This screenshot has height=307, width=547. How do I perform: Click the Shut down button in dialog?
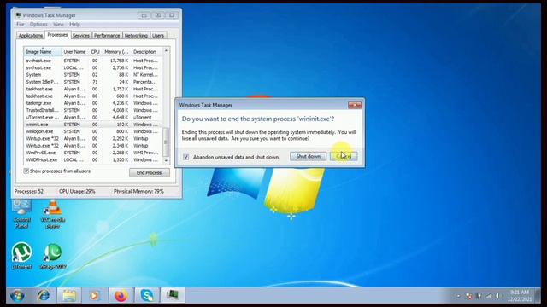point(308,156)
